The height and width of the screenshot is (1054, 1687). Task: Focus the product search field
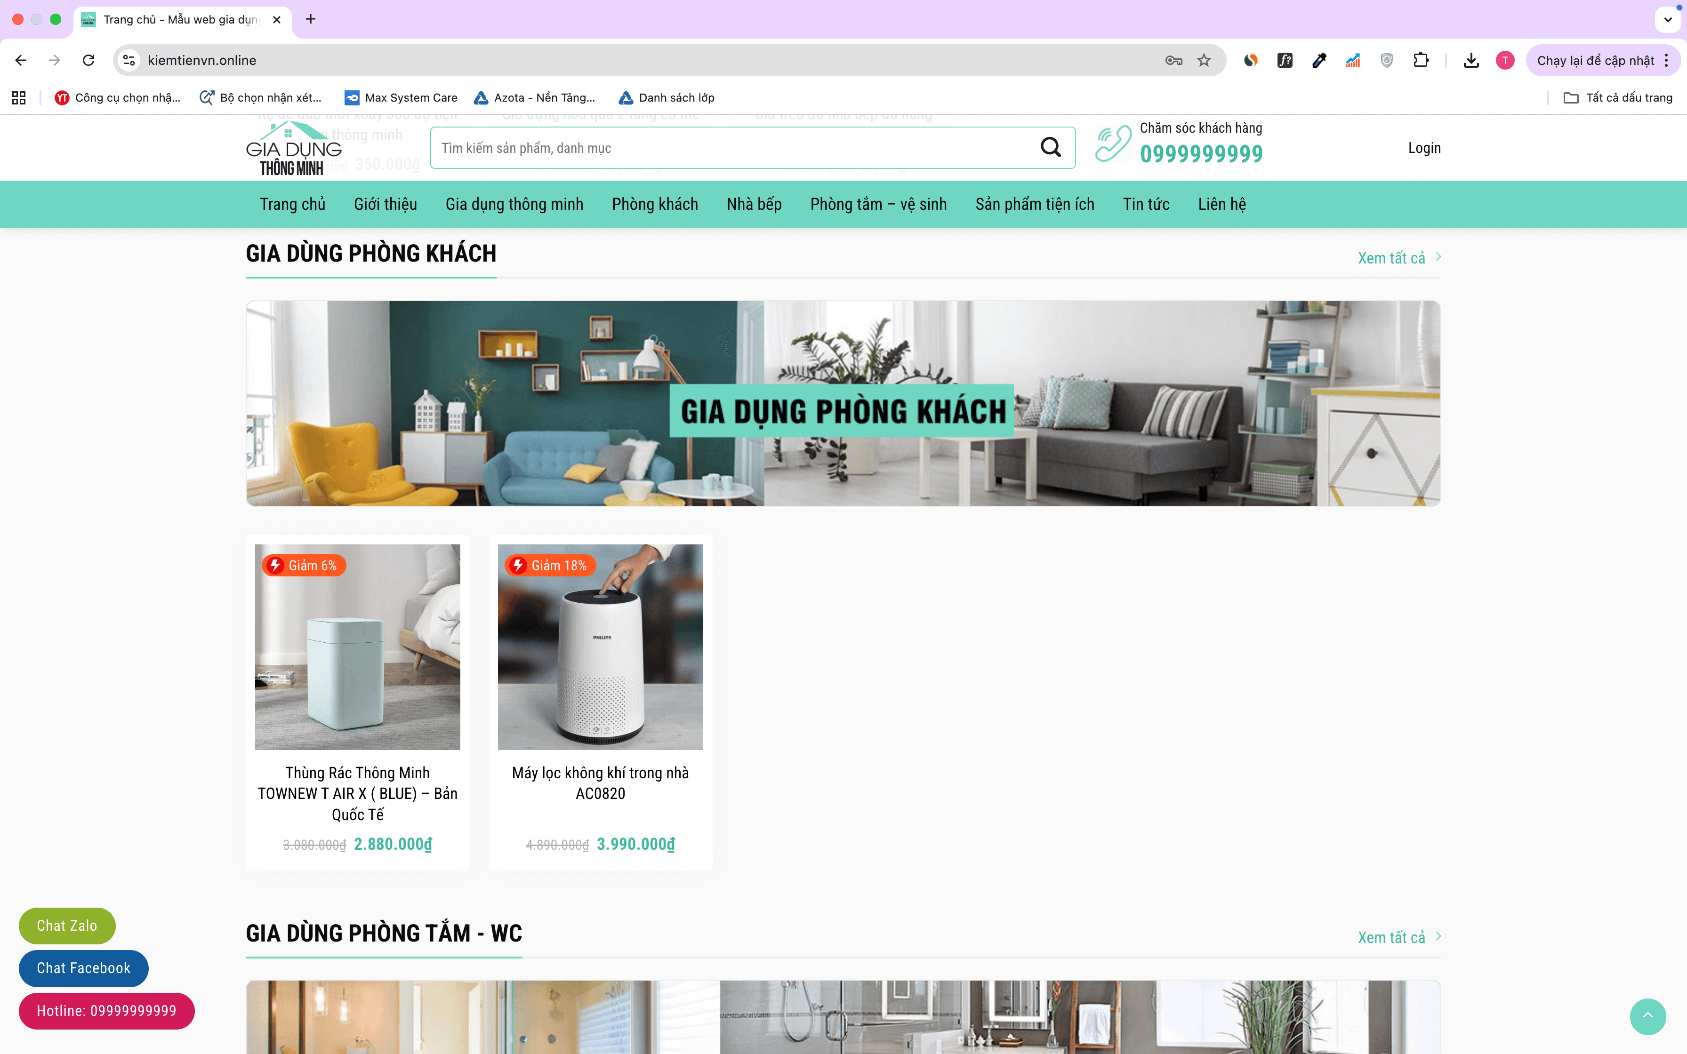(x=732, y=148)
